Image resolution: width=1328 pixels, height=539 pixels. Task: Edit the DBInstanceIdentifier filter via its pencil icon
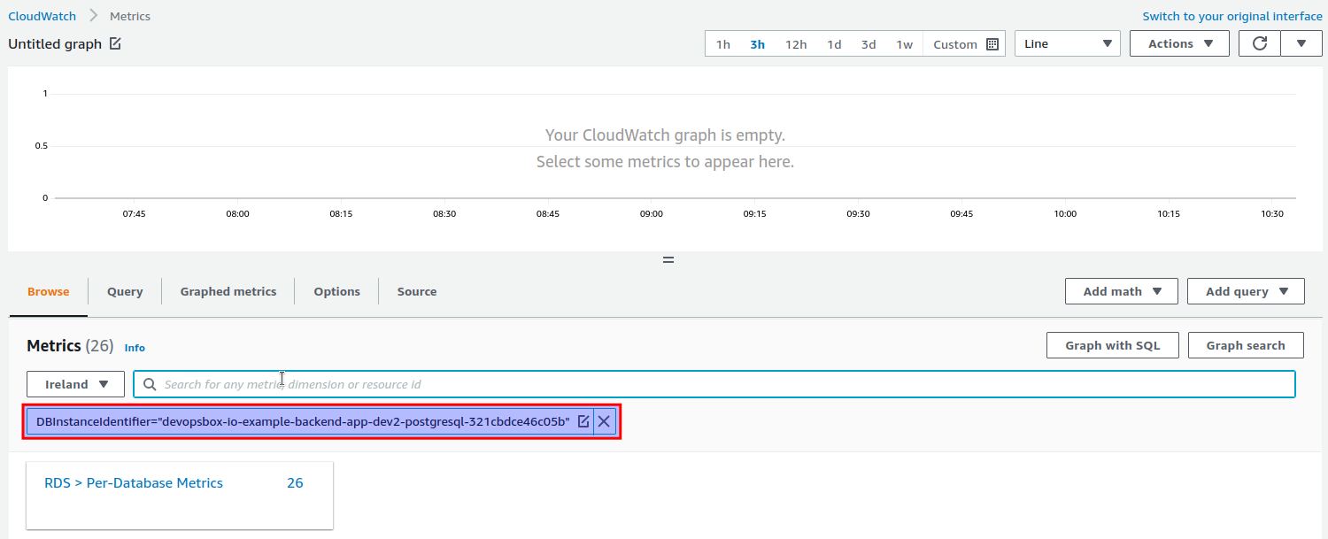583,421
